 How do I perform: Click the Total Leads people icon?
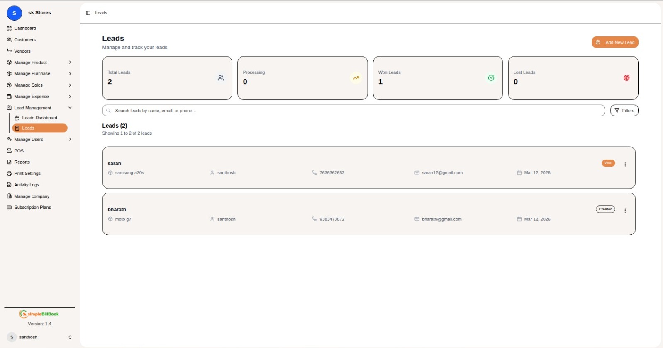click(221, 78)
